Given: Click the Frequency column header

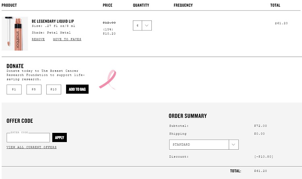Looking at the screenshot, I should [x=183, y=5].
